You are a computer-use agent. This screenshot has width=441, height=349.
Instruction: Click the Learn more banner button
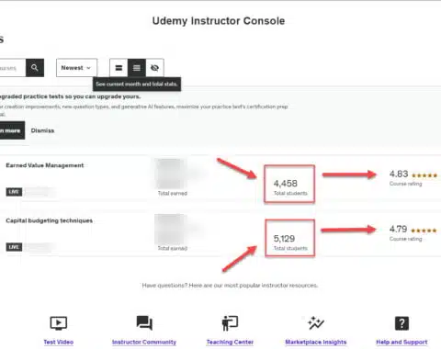[x=12, y=130]
